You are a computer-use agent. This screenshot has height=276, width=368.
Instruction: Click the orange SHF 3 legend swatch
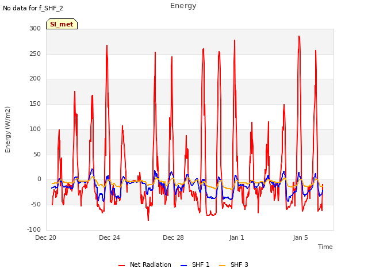click(x=222, y=266)
